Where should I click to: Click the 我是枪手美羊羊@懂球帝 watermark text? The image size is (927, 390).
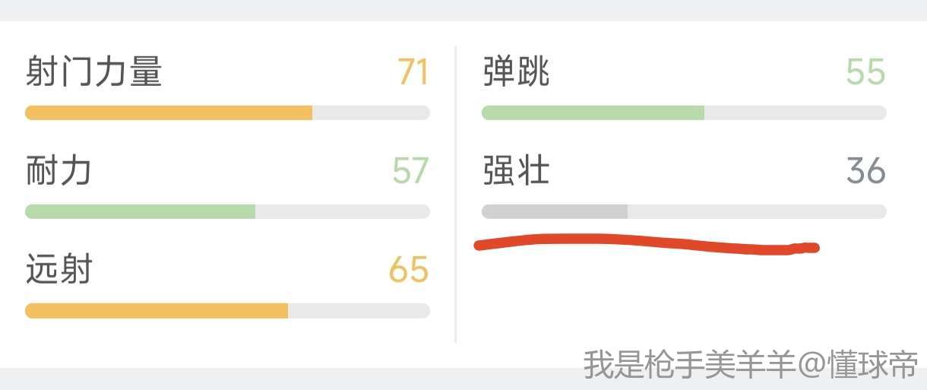(751, 365)
